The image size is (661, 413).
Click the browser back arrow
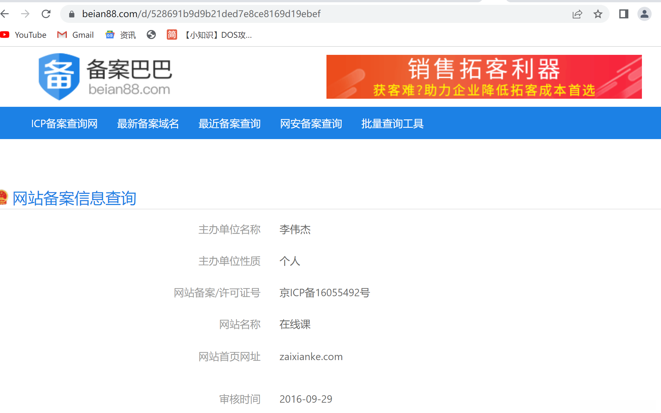point(5,14)
